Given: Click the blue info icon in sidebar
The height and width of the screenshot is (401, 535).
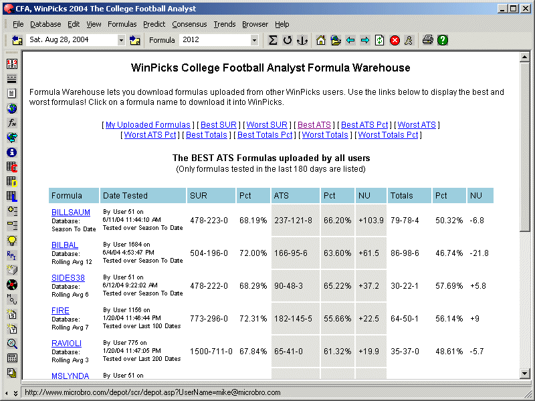Looking at the screenshot, I should coord(12,152).
